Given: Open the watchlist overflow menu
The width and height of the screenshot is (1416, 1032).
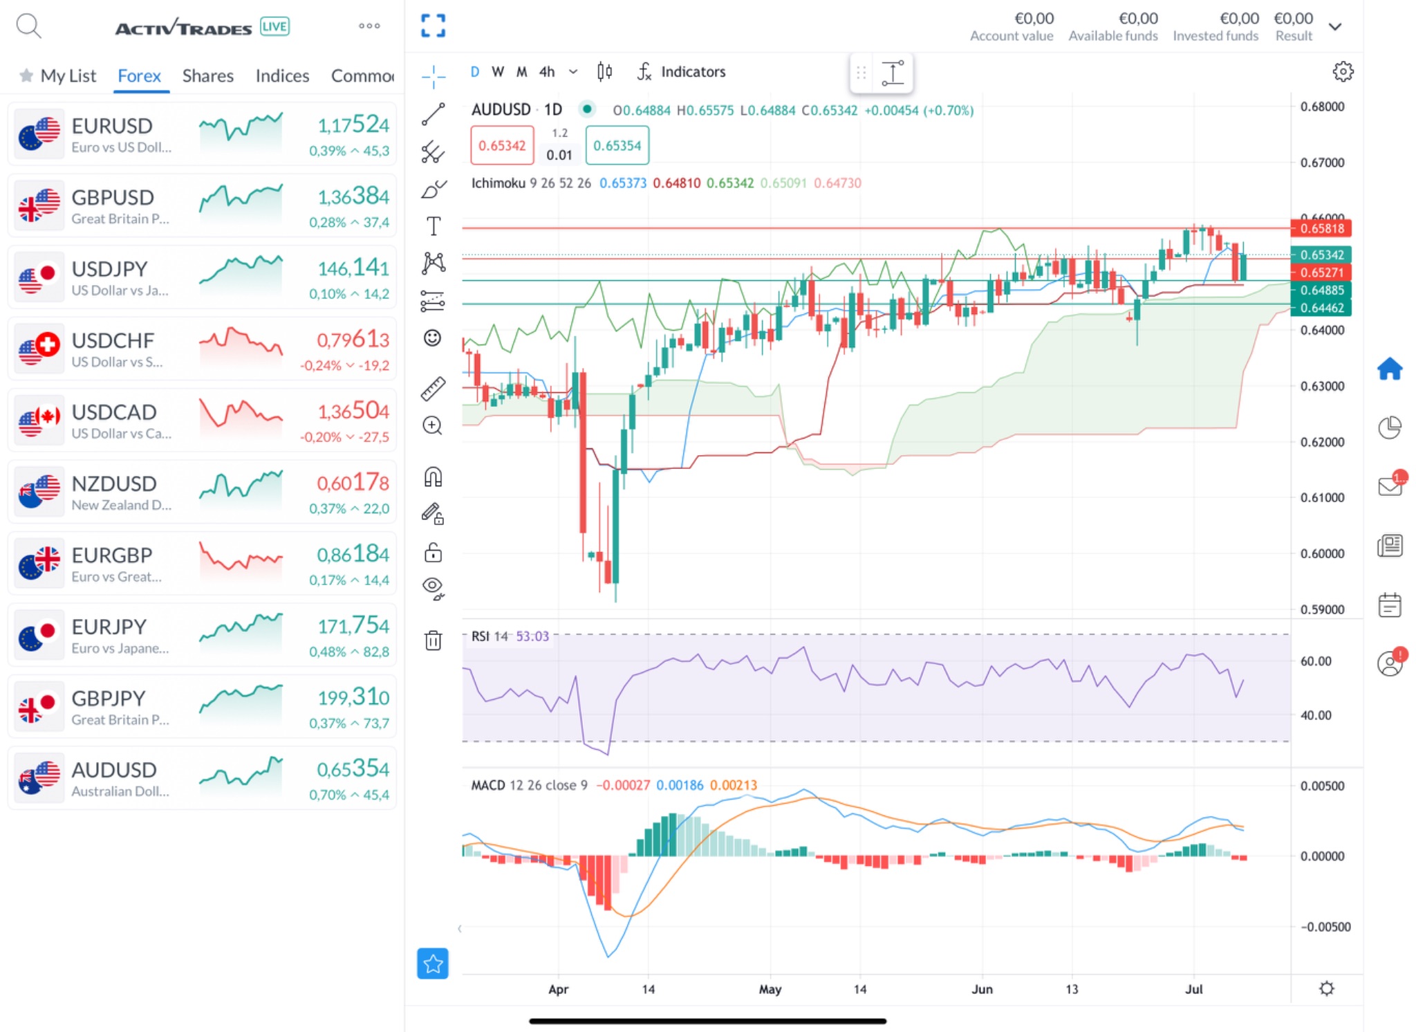Looking at the screenshot, I should [x=369, y=26].
